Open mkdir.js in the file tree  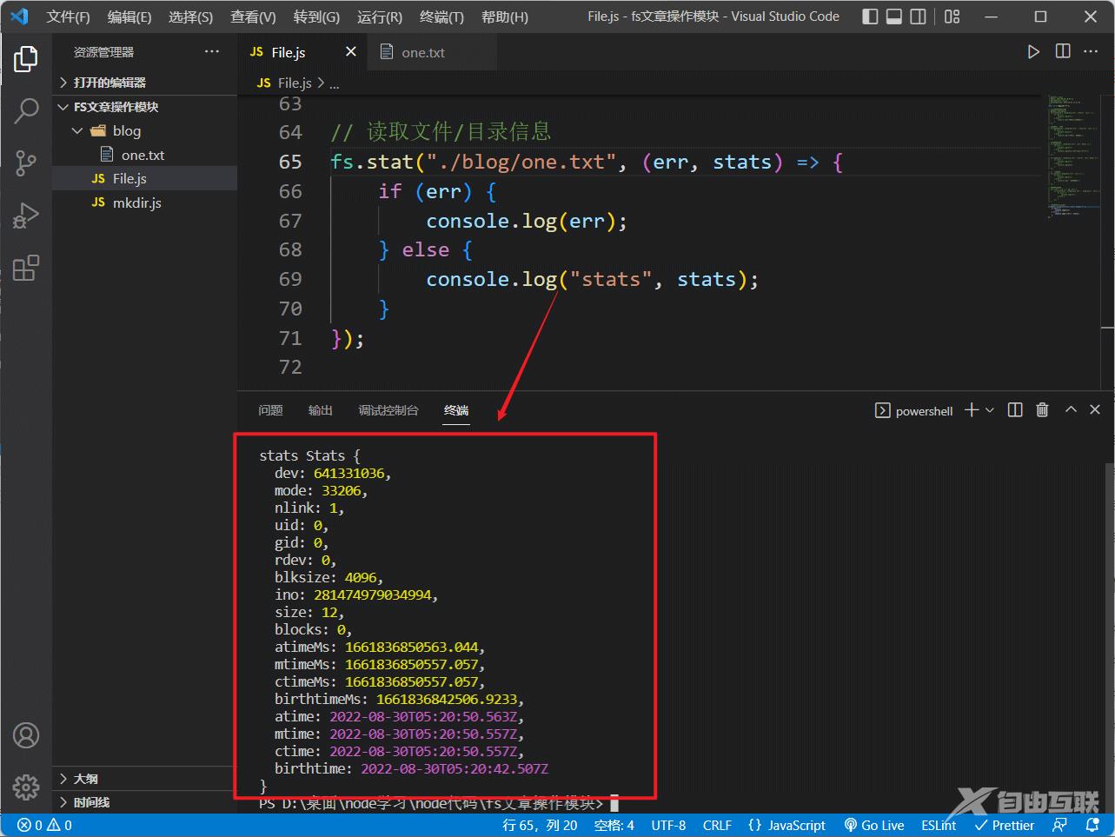pyautogui.click(x=145, y=203)
